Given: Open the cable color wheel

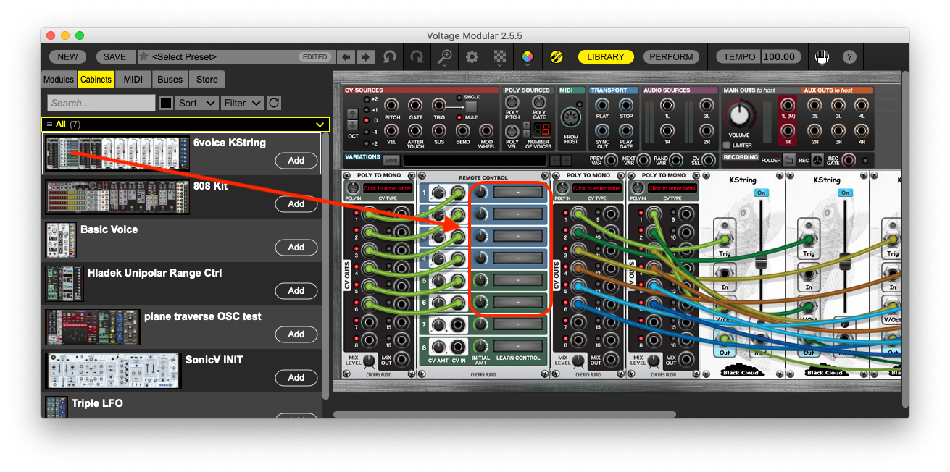Looking at the screenshot, I should [x=528, y=56].
